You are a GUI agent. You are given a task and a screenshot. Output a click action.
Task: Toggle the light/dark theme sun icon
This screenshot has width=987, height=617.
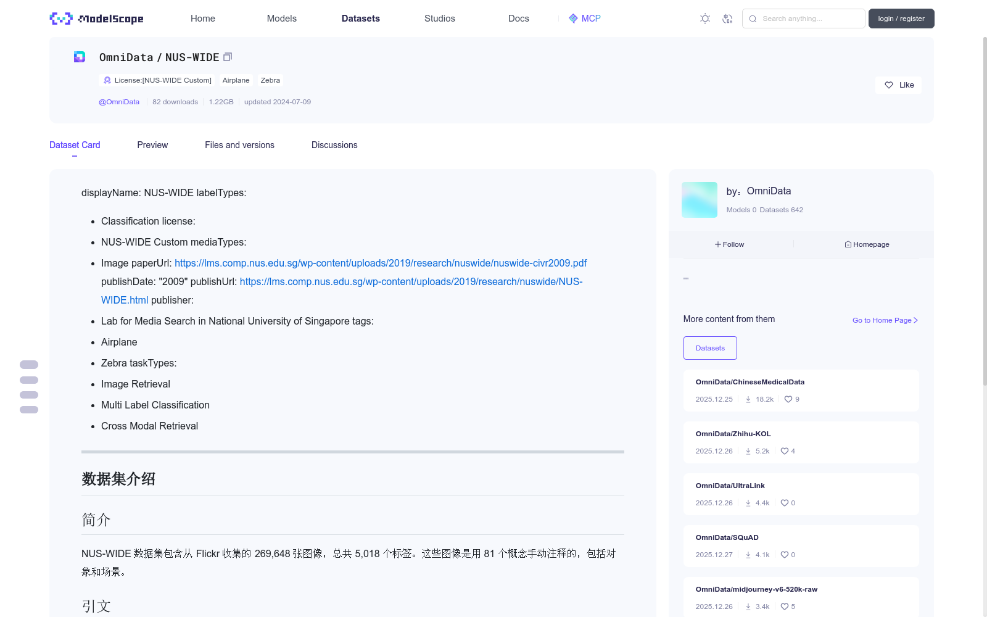(705, 19)
